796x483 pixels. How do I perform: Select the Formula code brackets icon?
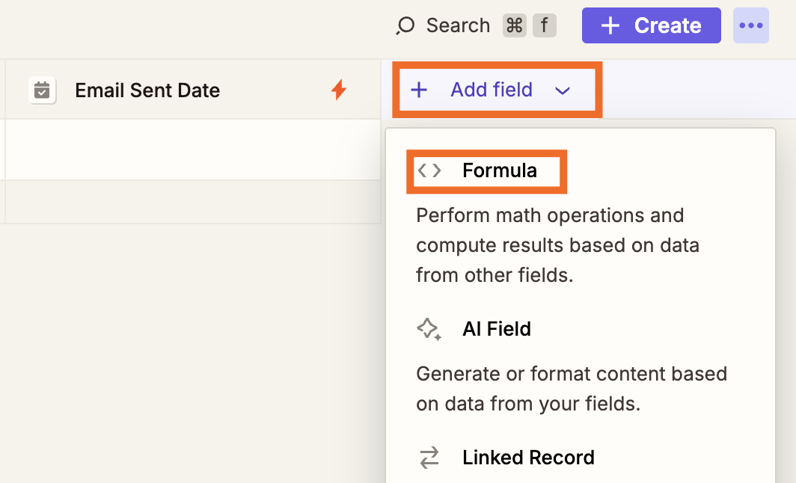430,170
